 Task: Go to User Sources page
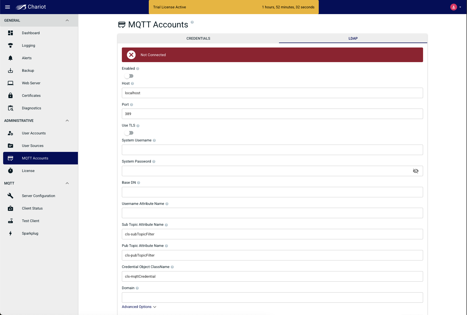(33, 146)
